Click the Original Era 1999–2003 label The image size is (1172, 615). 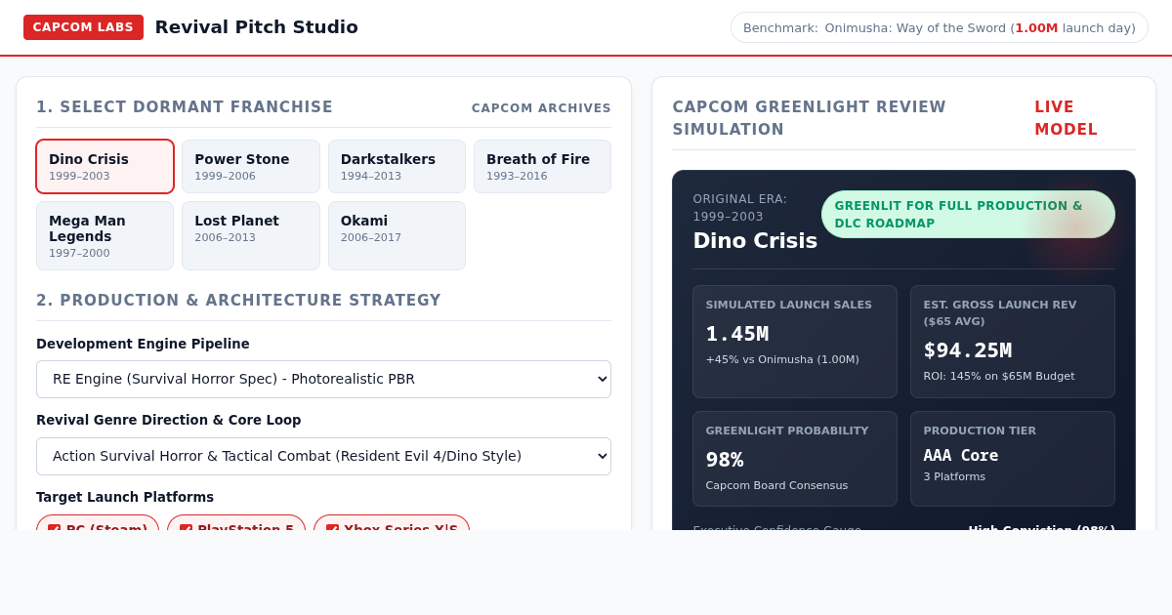coord(740,208)
